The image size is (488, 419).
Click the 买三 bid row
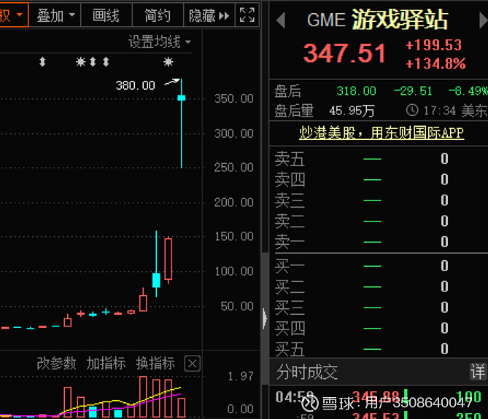pos(378,308)
